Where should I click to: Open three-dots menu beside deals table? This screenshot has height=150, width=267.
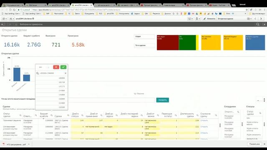click(220, 125)
